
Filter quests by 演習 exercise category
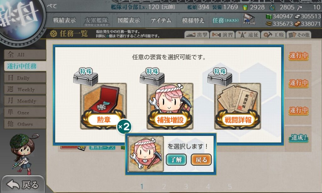pos(222,35)
